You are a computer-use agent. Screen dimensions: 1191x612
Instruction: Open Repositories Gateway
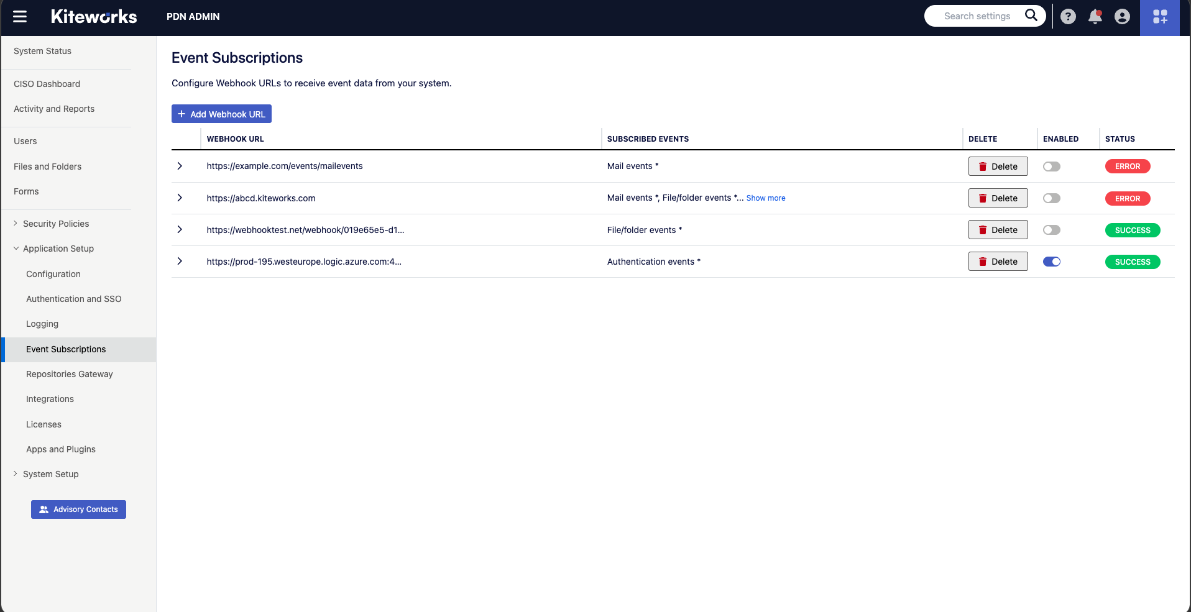tap(70, 374)
